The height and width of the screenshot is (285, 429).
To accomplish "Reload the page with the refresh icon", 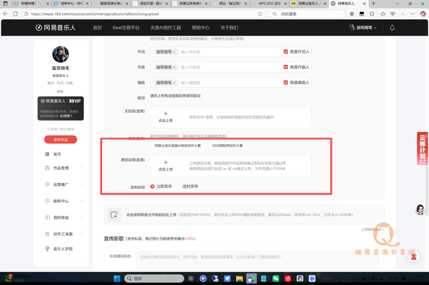I will click(16, 14).
